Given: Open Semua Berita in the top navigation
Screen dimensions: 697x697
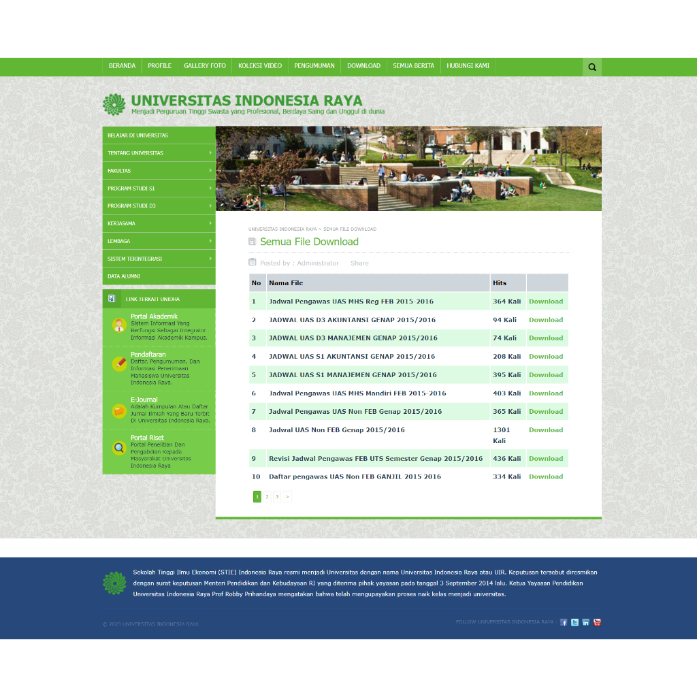Looking at the screenshot, I should point(413,66).
